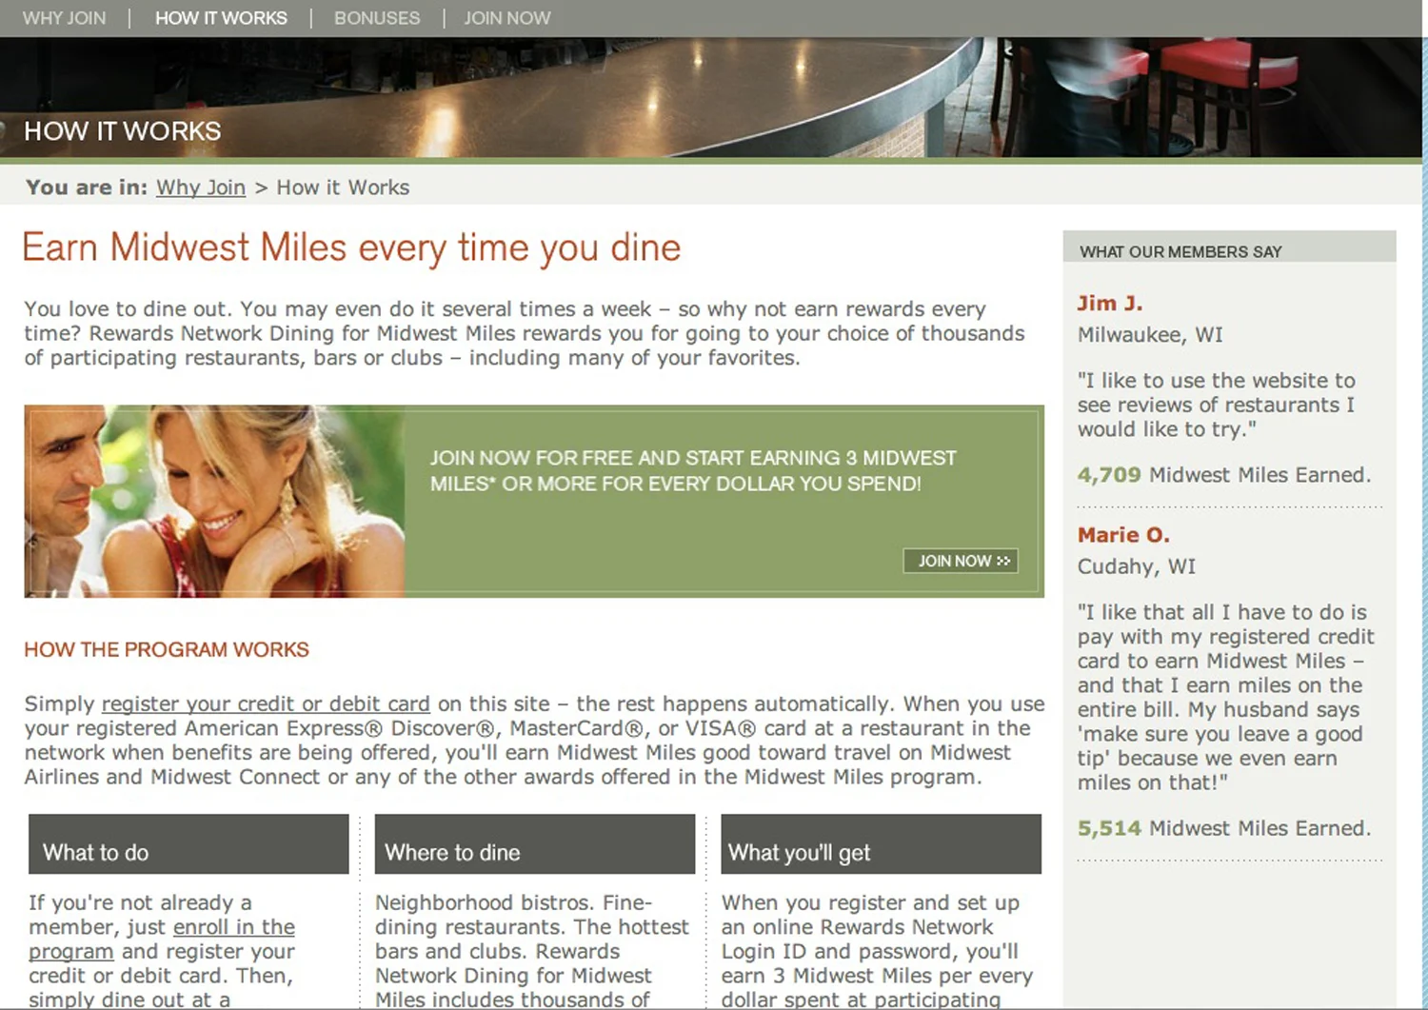Click the member name 'Jim J.'

1110,304
